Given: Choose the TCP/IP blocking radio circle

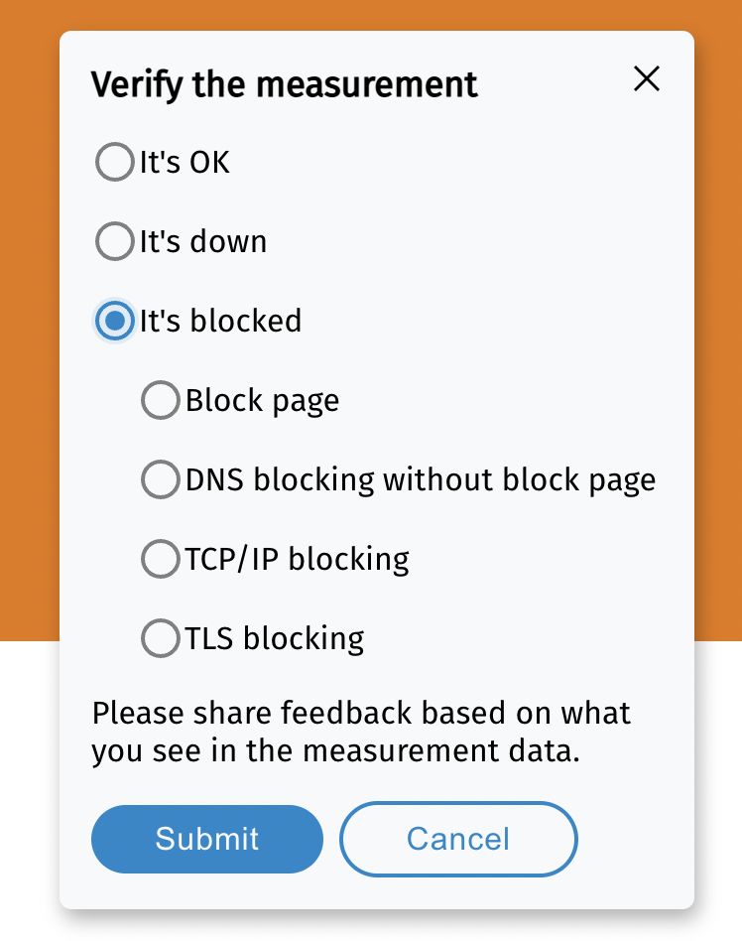Looking at the screenshot, I should [161, 559].
